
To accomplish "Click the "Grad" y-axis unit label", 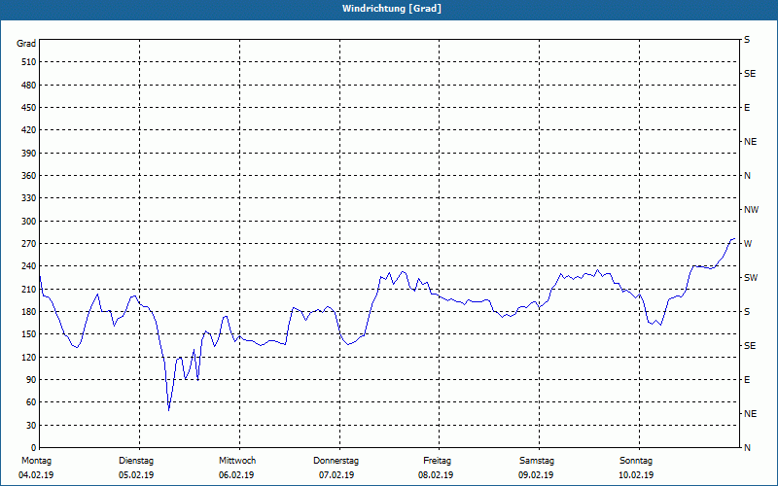I will 26,44.
